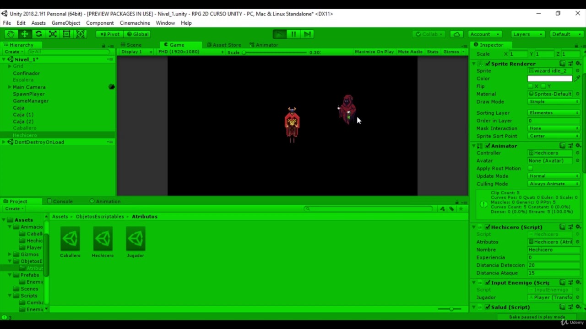Open the Animation tab
This screenshot has height=329, width=586.
coord(105,202)
